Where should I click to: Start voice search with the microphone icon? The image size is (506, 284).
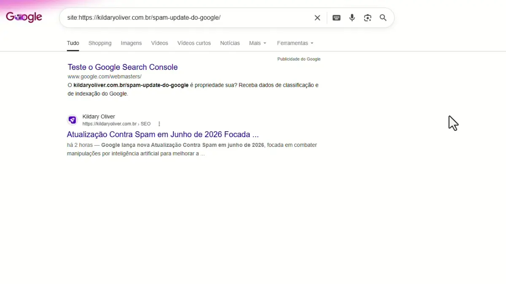(x=352, y=18)
